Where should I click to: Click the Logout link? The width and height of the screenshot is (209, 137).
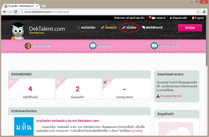click(197, 18)
